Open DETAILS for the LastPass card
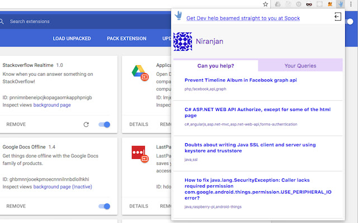Image resolution: width=358 pixels, height=223 pixels. click(x=139, y=206)
